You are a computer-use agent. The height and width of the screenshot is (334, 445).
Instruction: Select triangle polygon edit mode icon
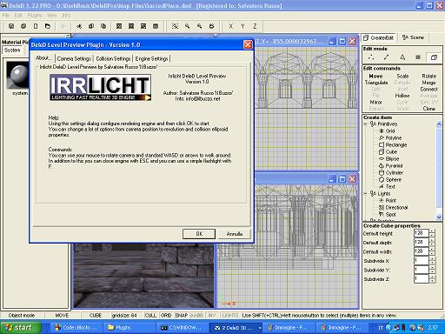click(402, 57)
